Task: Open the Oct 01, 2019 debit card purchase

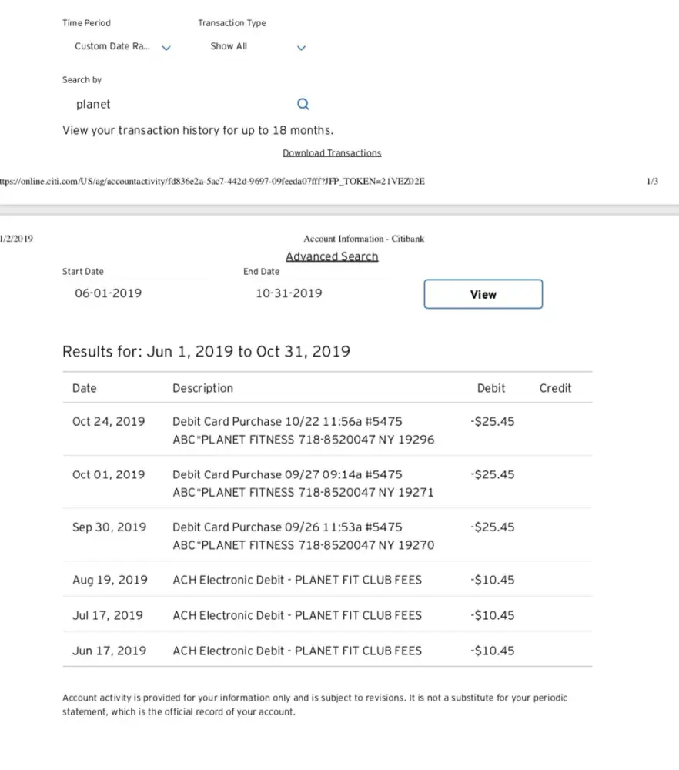Action: (303, 483)
